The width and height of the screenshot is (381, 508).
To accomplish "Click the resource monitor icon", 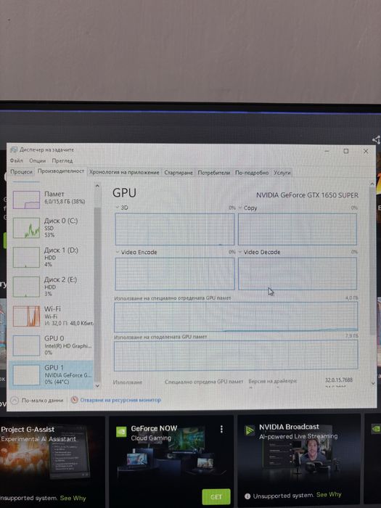I will point(74,400).
